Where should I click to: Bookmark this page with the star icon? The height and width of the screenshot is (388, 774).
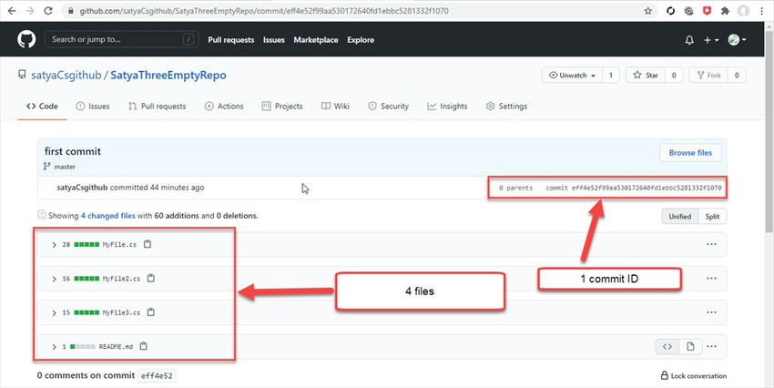pos(648,11)
